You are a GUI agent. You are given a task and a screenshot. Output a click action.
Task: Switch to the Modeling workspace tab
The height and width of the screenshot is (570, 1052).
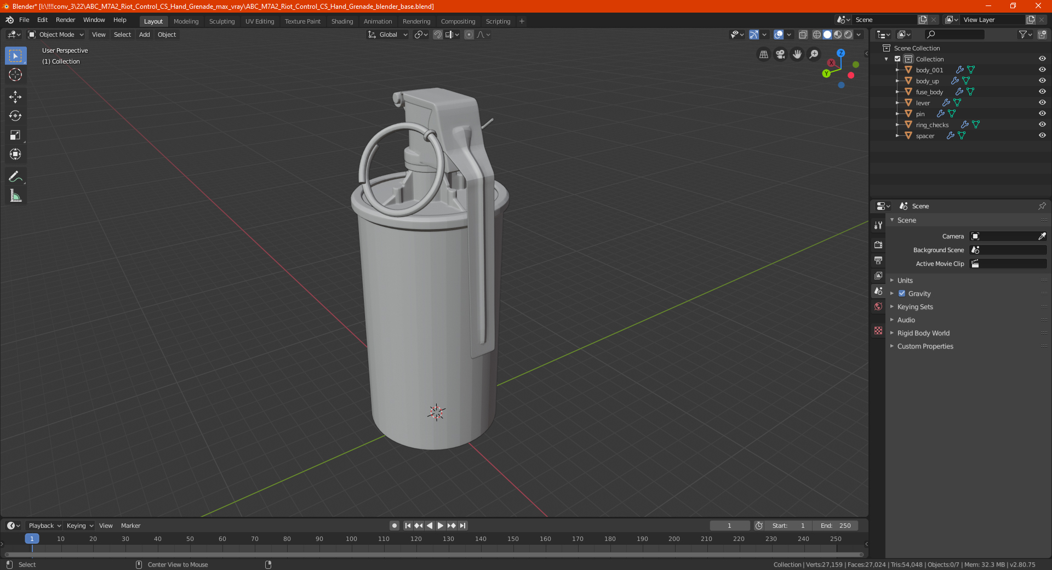[186, 21]
